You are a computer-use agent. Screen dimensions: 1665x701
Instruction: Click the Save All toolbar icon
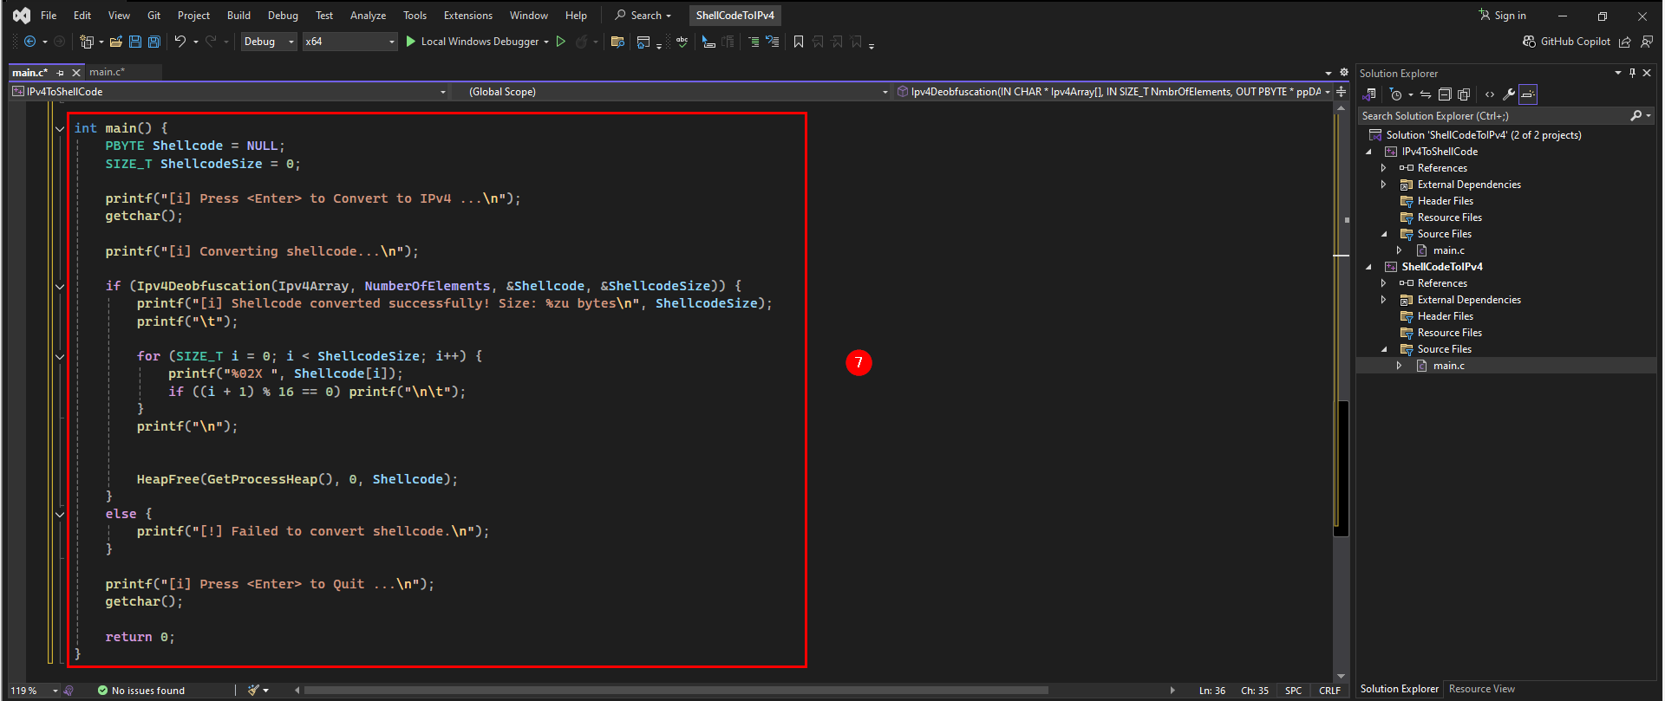click(x=154, y=42)
